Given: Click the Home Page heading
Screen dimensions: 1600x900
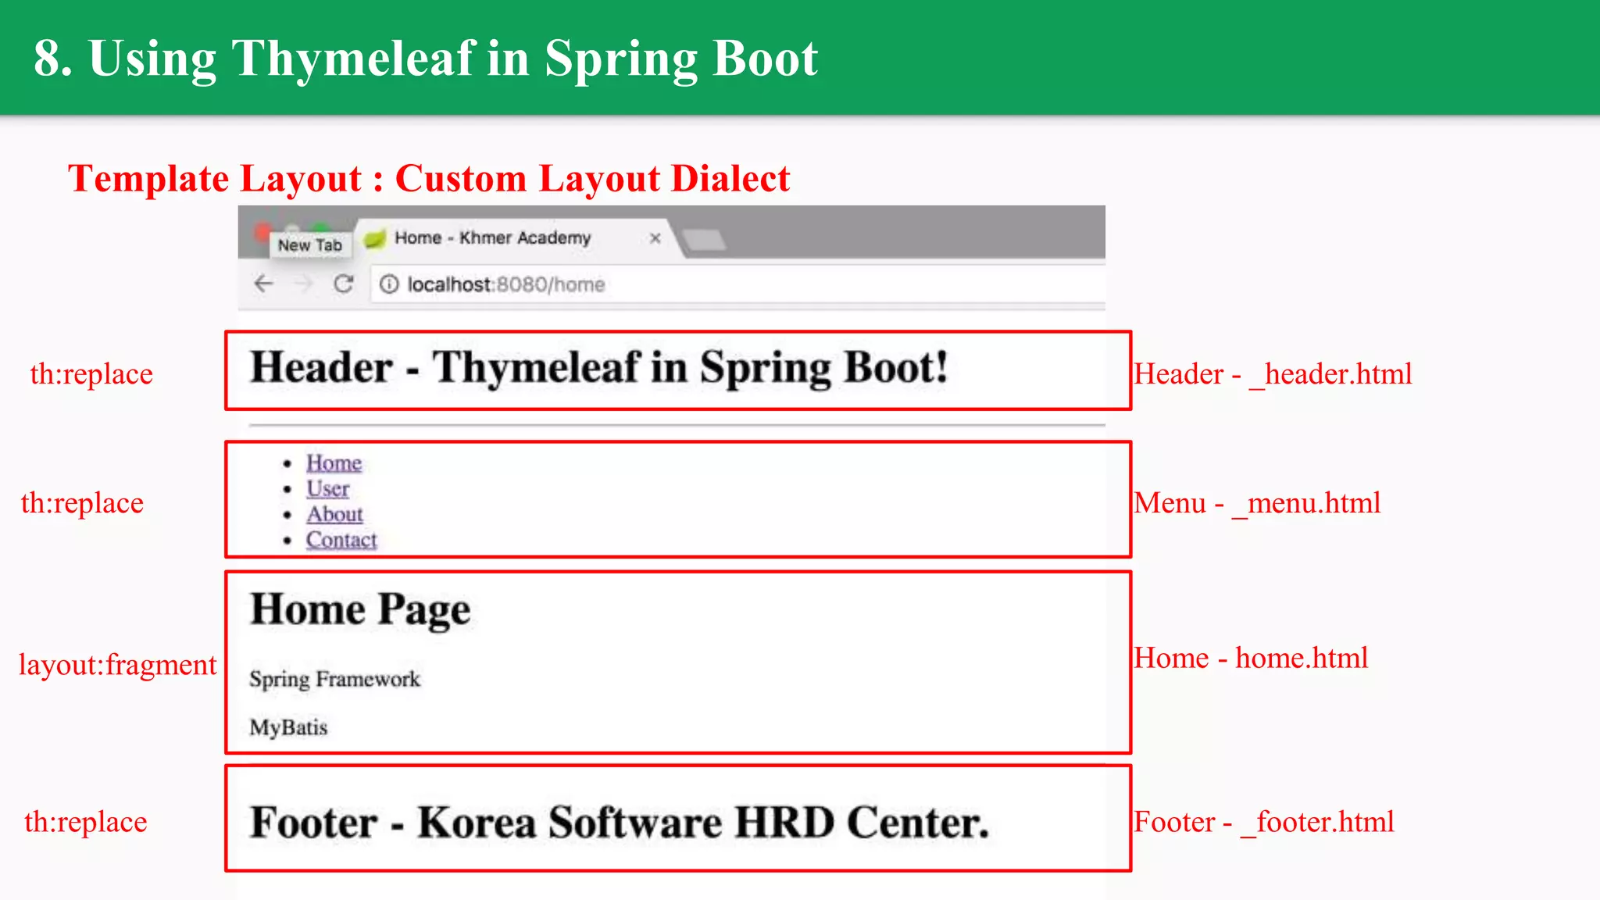Looking at the screenshot, I should click(x=360, y=610).
